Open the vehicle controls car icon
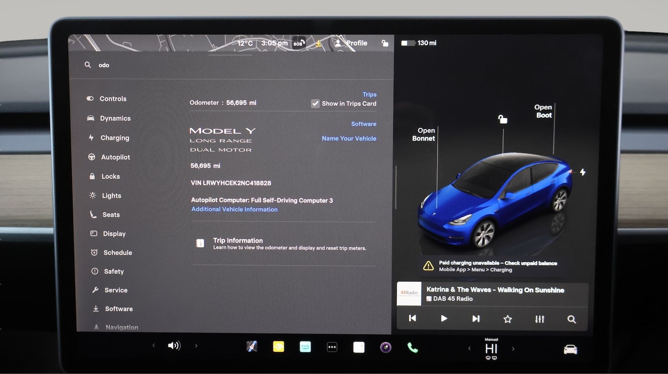Image resolution: width=668 pixels, height=374 pixels. 570,349
